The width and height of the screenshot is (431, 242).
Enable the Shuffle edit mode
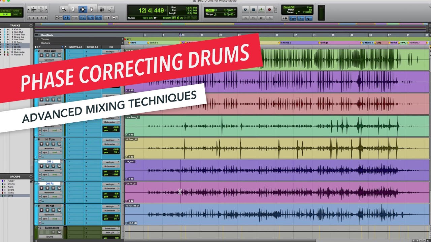pyautogui.click(x=5, y=11)
